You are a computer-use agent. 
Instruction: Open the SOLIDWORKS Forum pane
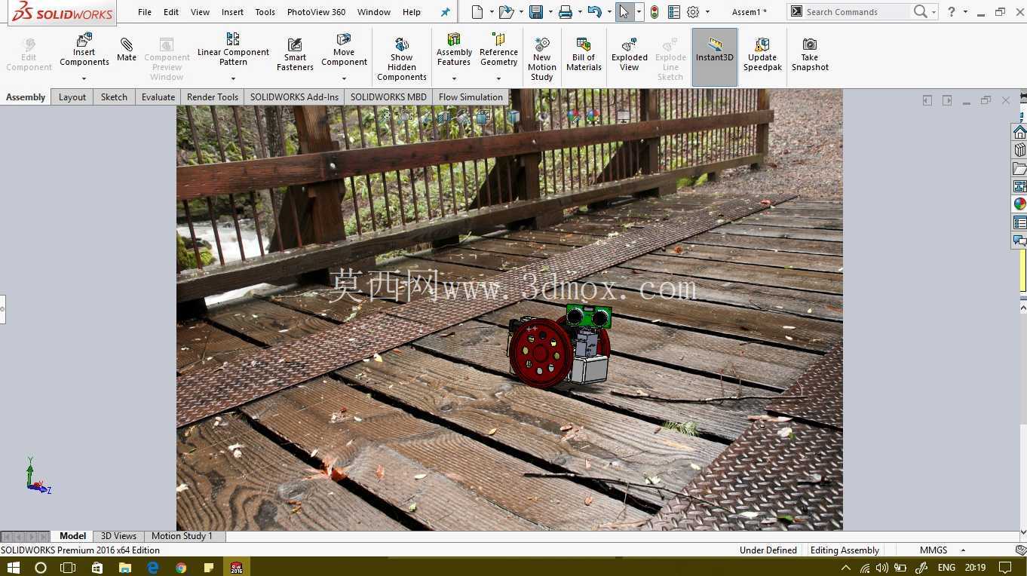coord(1019,241)
